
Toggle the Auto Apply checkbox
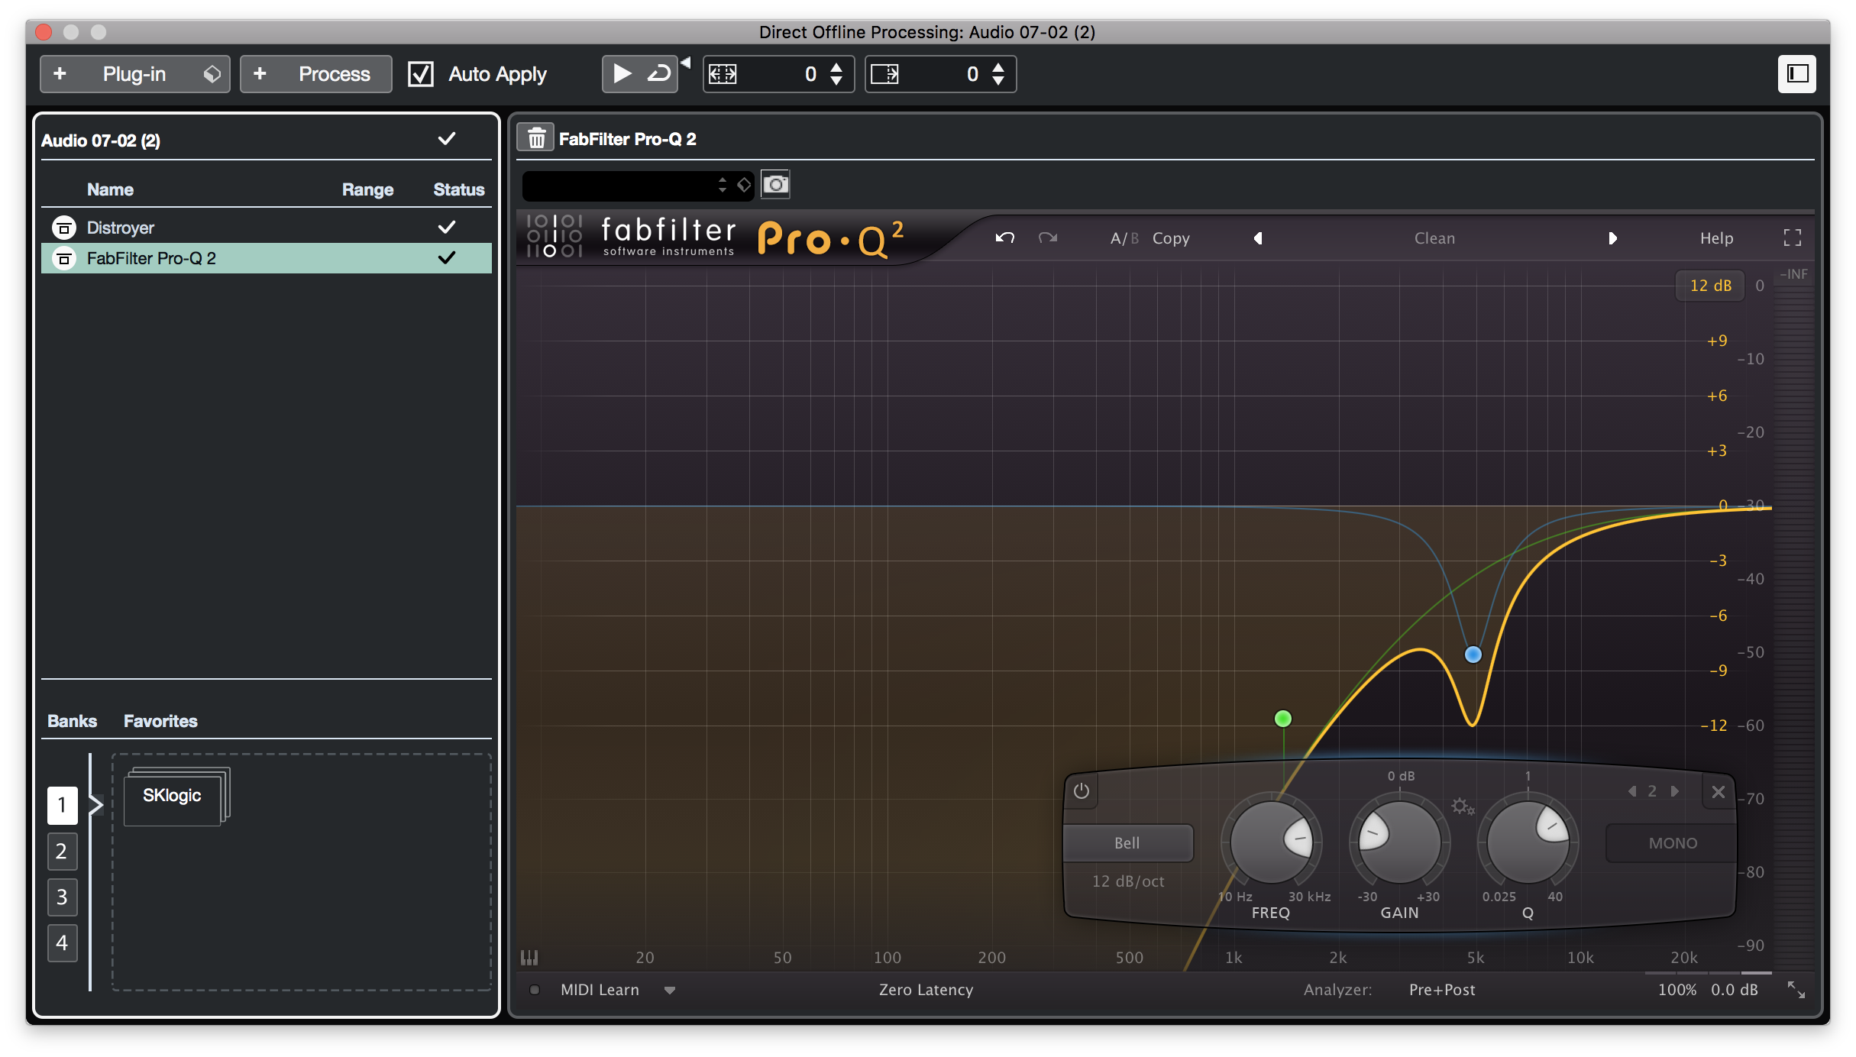[x=421, y=74]
